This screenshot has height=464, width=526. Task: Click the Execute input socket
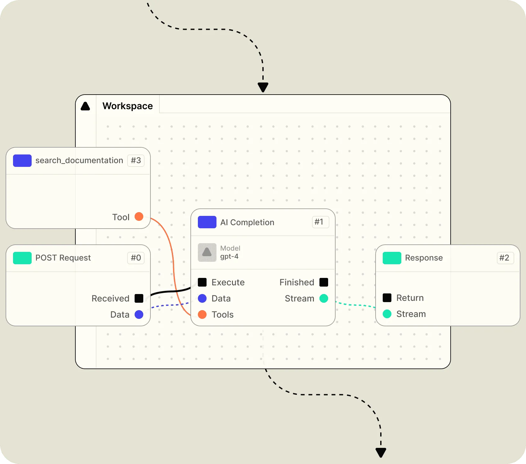pyautogui.click(x=202, y=282)
